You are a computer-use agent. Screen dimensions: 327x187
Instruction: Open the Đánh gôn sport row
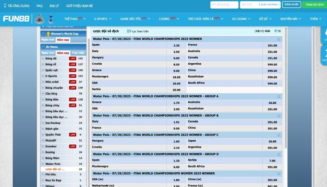pos(64,129)
